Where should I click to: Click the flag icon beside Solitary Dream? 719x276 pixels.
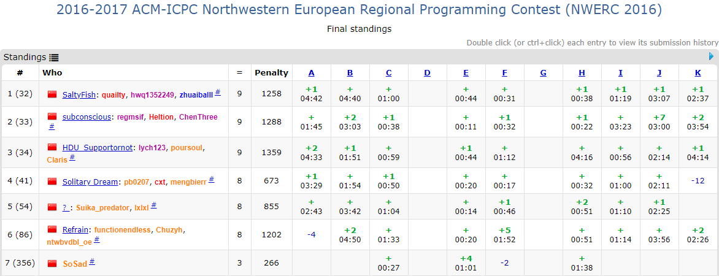[52, 182]
